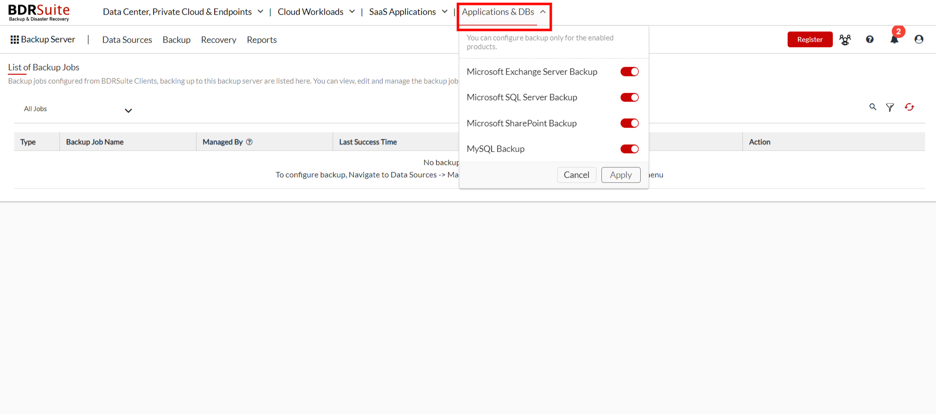Toggle off Microsoft Exchange Server Backup
The height and width of the screenshot is (414, 936).
(x=629, y=72)
